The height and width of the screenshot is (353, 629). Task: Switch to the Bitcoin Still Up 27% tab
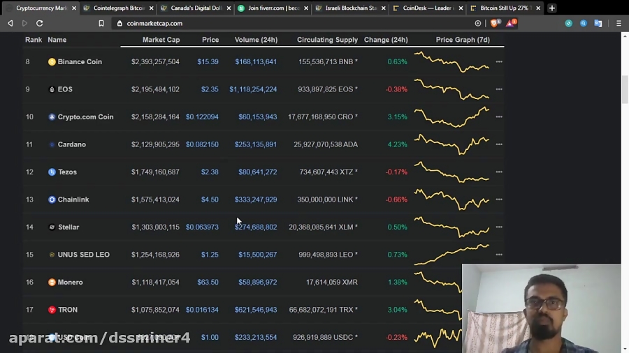[x=506, y=8]
